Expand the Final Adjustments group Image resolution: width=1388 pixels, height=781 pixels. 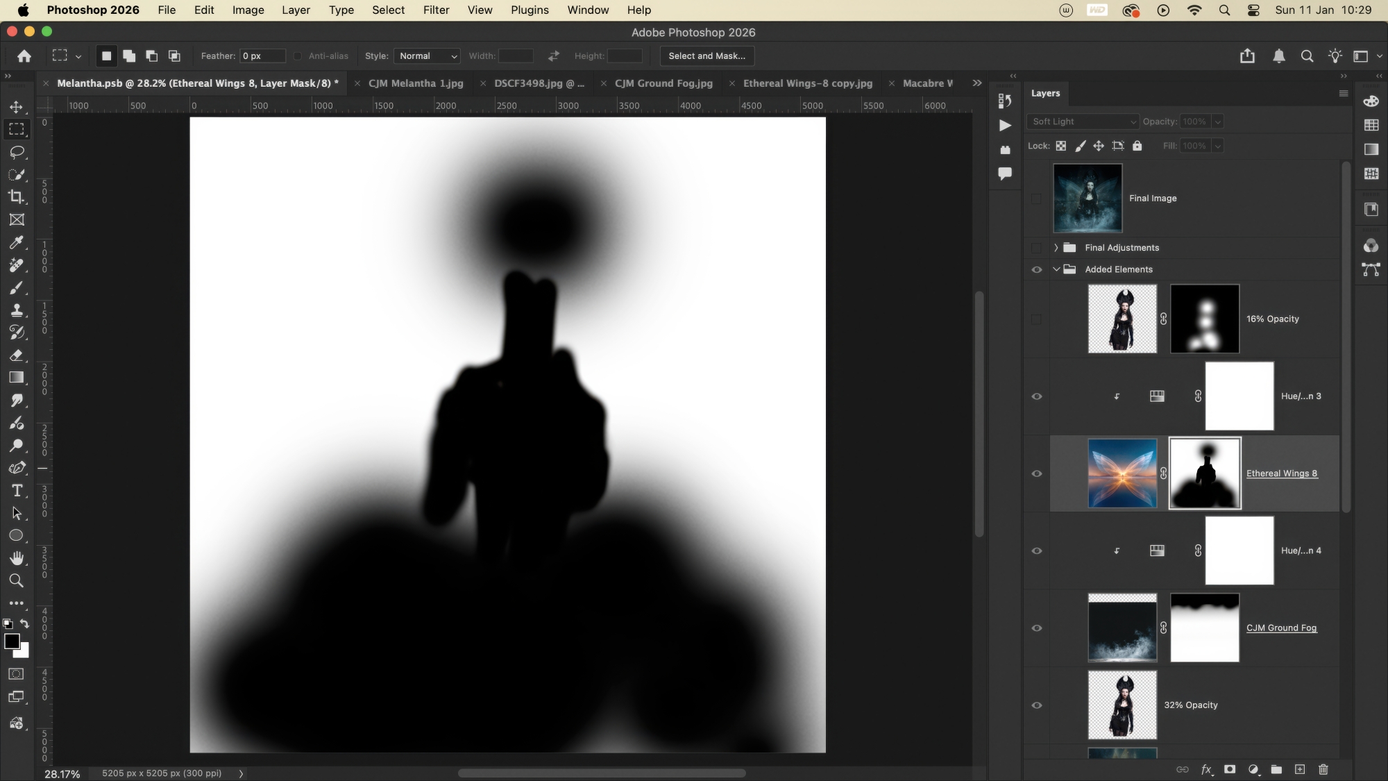tap(1056, 248)
